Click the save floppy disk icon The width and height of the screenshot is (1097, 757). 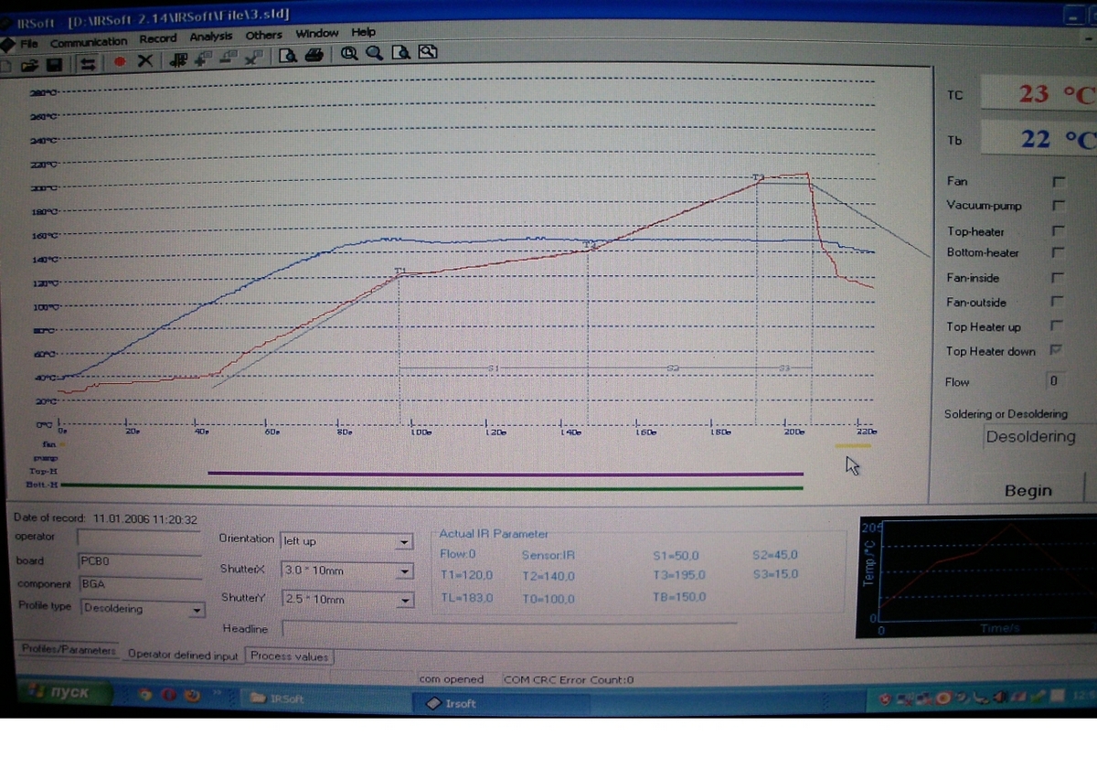pos(54,62)
